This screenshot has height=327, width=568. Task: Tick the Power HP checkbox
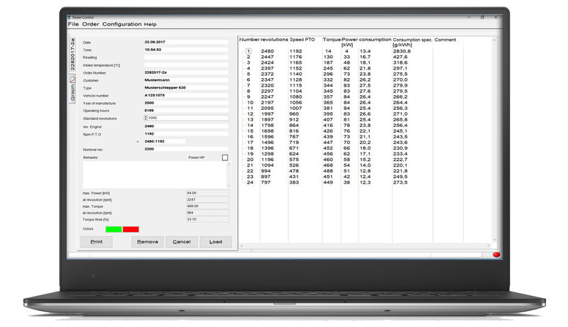(225, 157)
